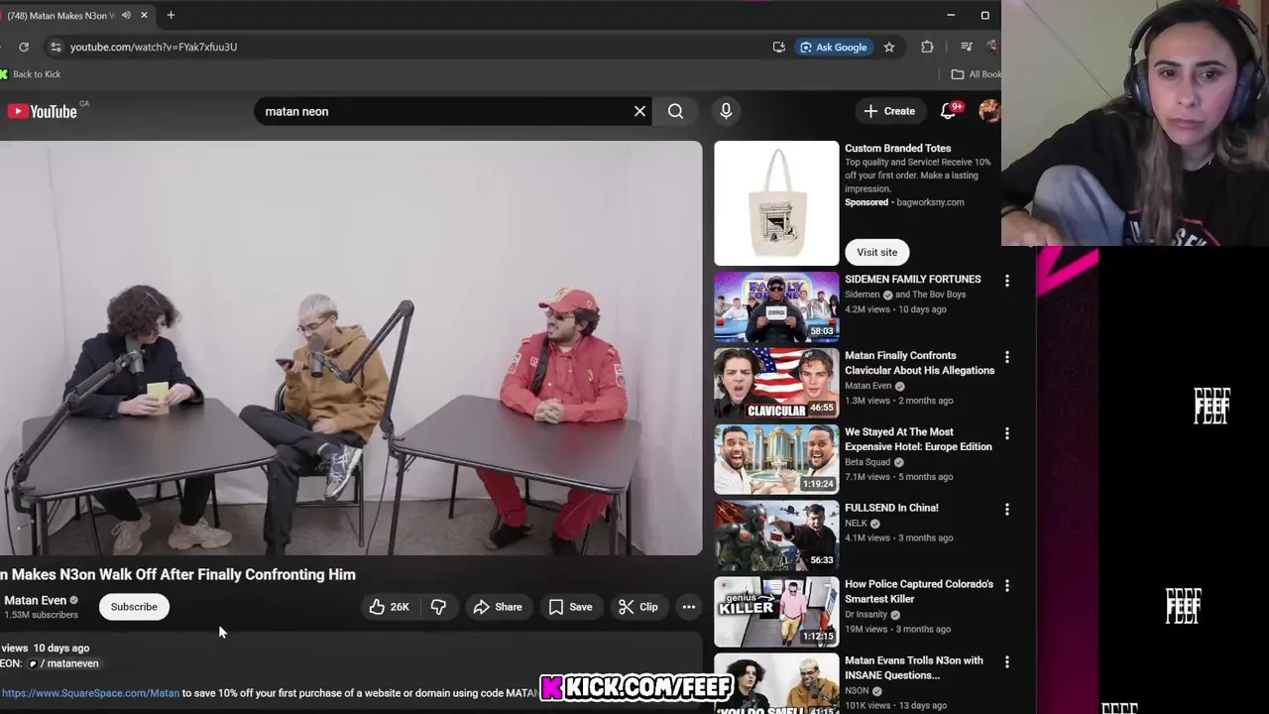Visit site for Custom Branded Totes ad

877,252
